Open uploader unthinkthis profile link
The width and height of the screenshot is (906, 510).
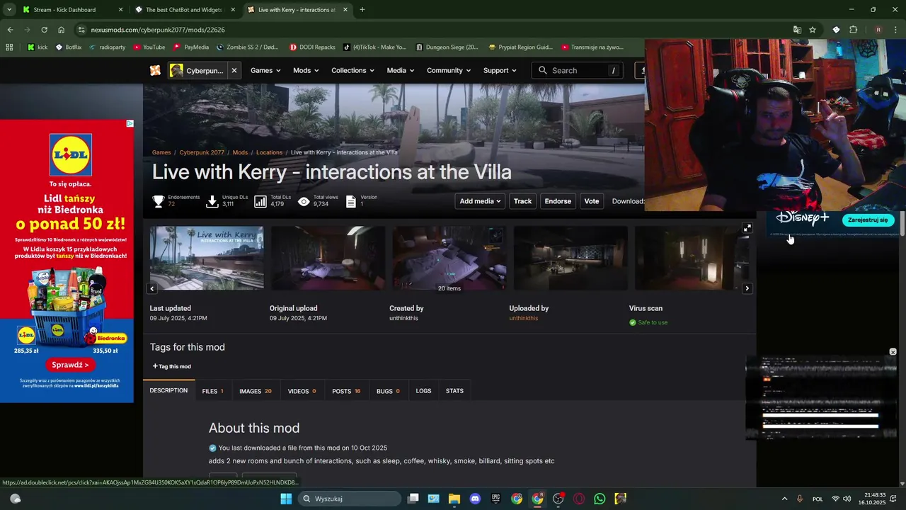click(524, 318)
